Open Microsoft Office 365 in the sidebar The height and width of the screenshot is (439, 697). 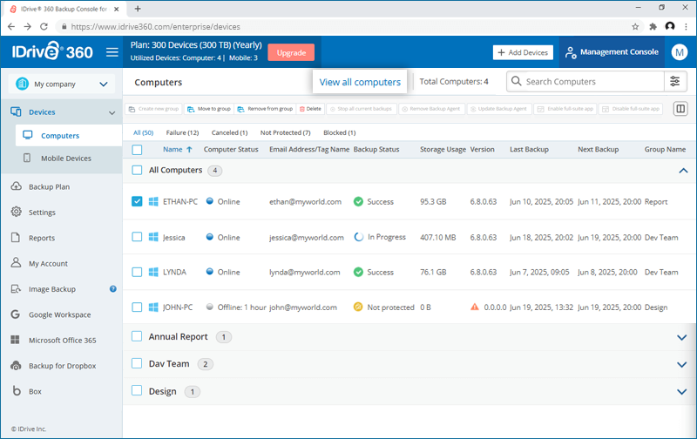tap(62, 340)
